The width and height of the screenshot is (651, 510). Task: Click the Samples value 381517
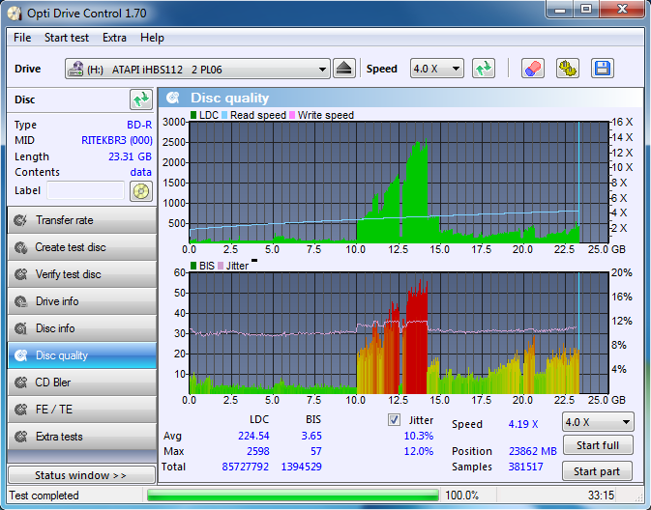[x=525, y=467]
